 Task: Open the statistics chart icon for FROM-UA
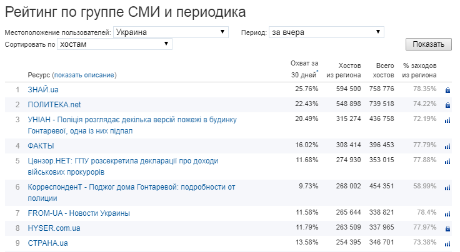coord(447,214)
